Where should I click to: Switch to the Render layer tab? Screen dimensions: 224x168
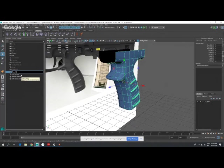(x=206, y=94)
